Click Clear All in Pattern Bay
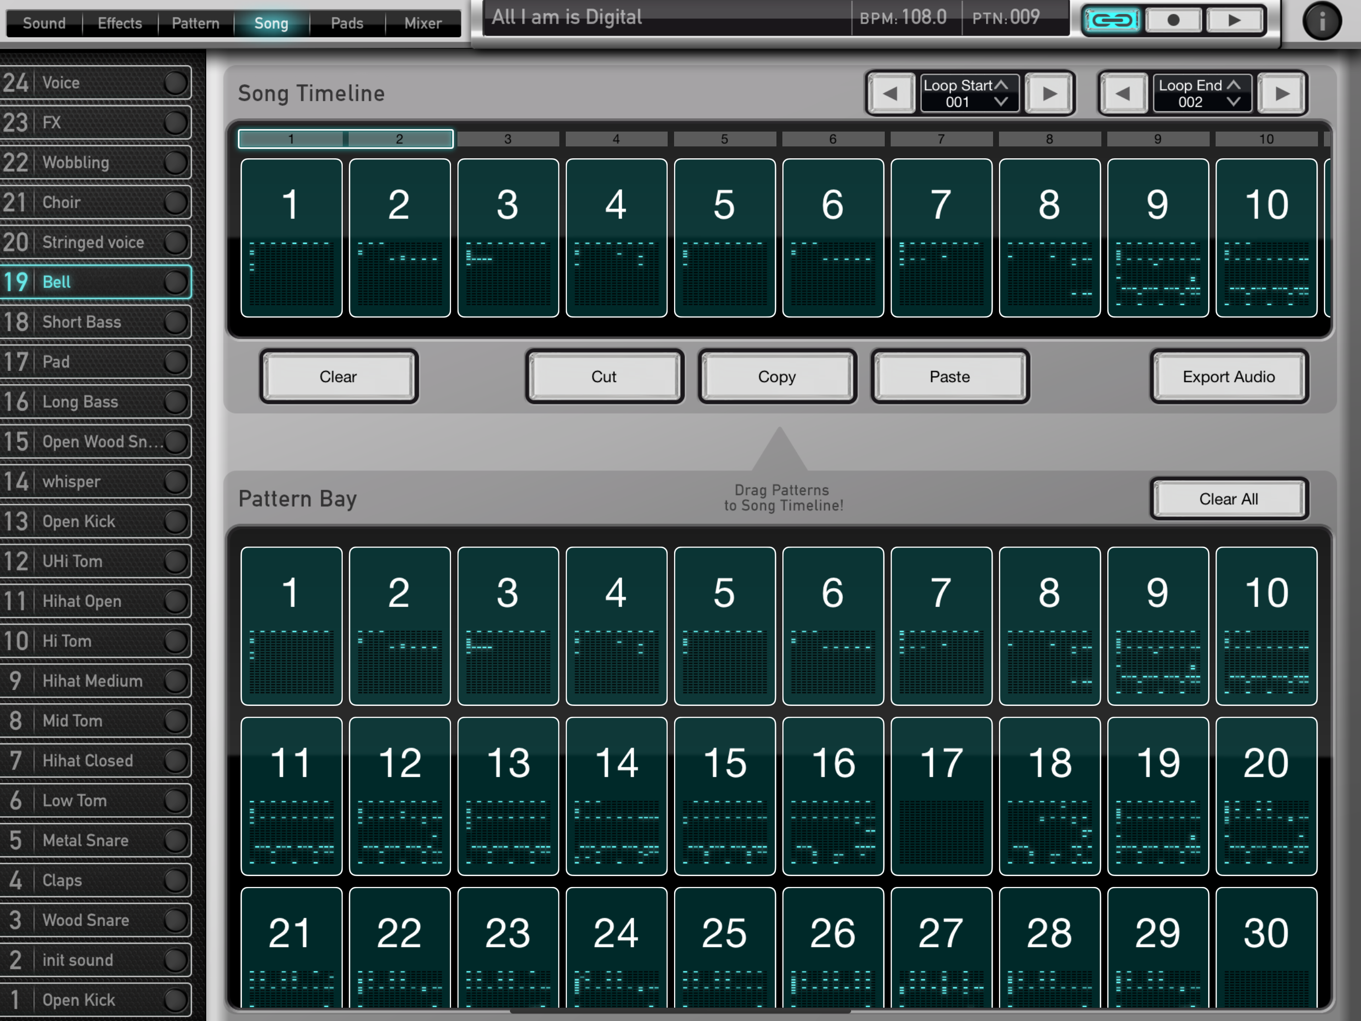This screenshot has width=1361, height=1021. coord(1229,499)
